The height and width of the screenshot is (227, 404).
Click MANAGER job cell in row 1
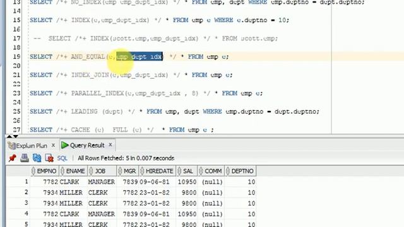coord(101,182)
